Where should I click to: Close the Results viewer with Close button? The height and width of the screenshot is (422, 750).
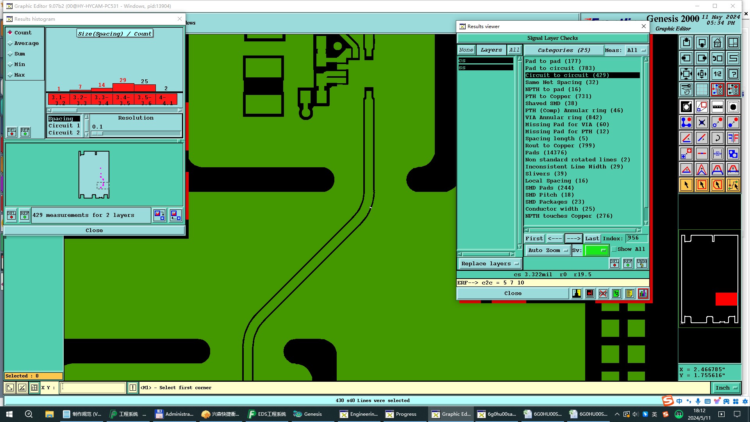(x=513, y=293)
